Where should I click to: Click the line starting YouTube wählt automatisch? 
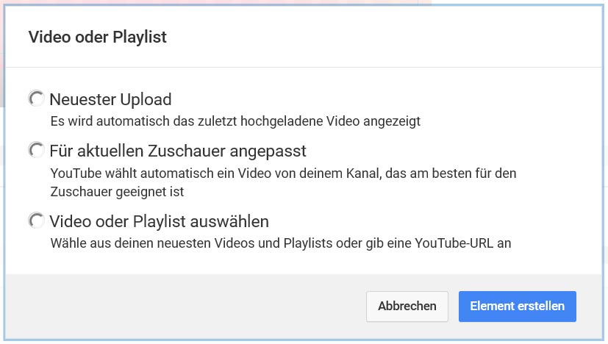pyautogui.click(x=283, y=173)
